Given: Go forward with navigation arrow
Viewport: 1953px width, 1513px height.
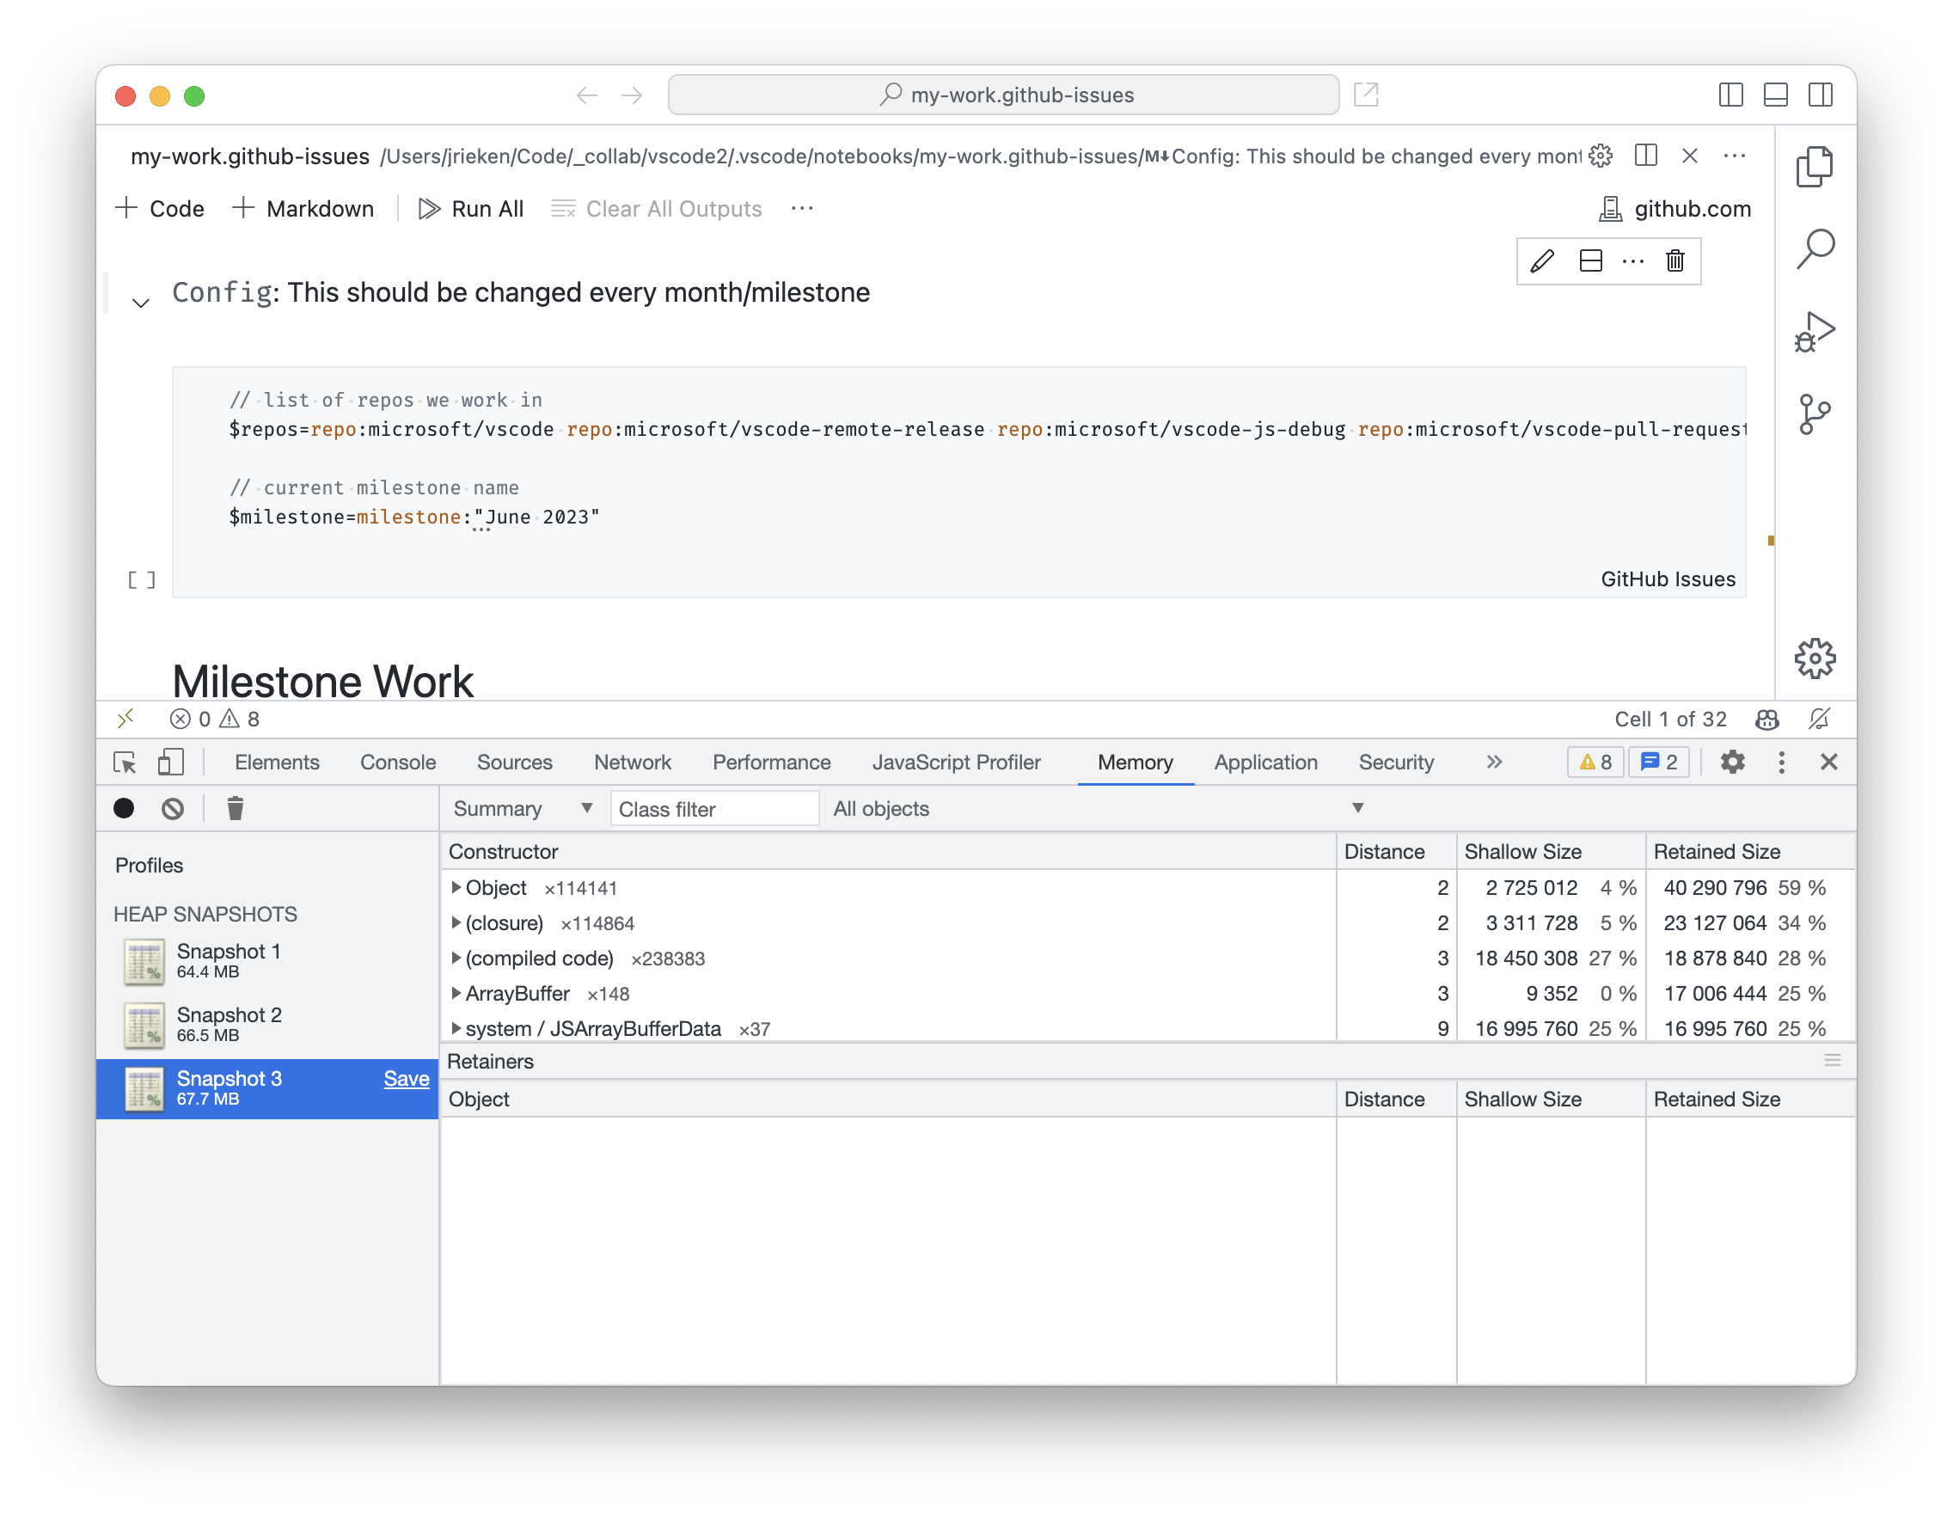Looking at the screenshot, I should tap(632, 95).
